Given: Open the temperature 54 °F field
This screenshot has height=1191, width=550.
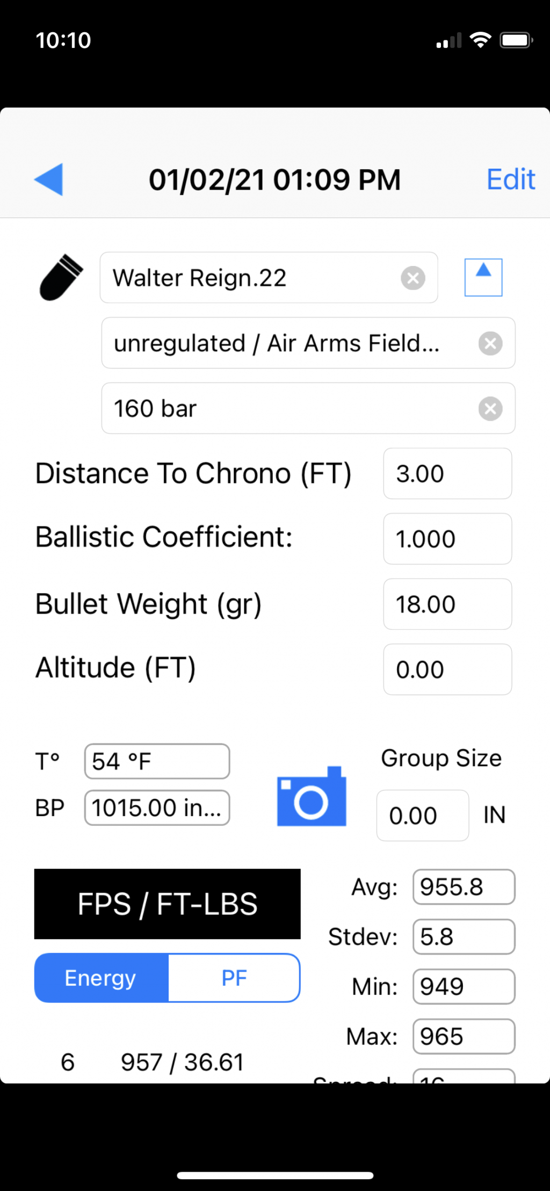Looking at the screenshot, I should [157, 761].
